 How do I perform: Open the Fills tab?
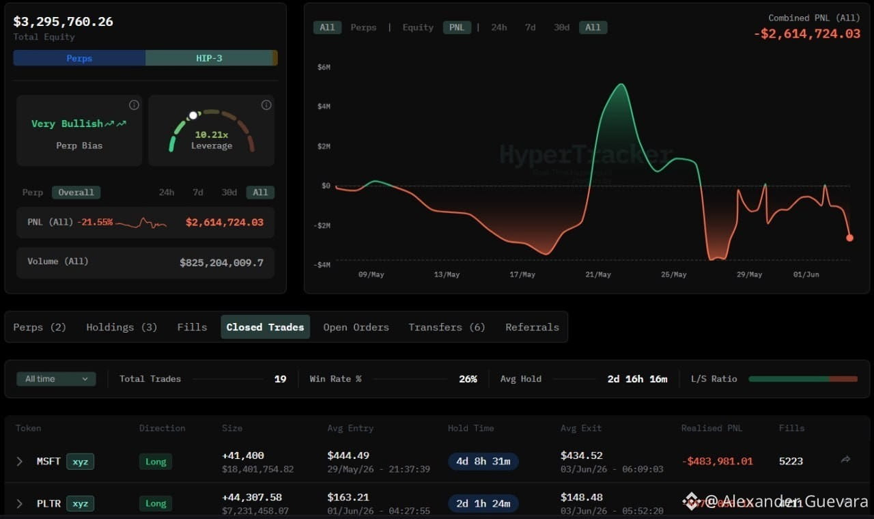[192, 327]
